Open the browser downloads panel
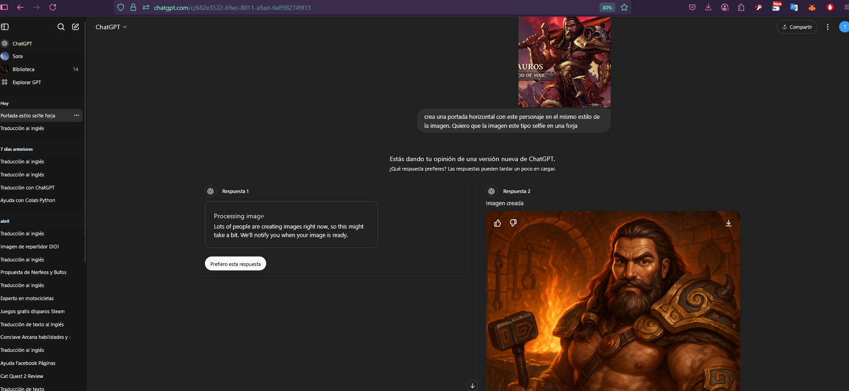This screenshot has height=391, width=849. 708,7
